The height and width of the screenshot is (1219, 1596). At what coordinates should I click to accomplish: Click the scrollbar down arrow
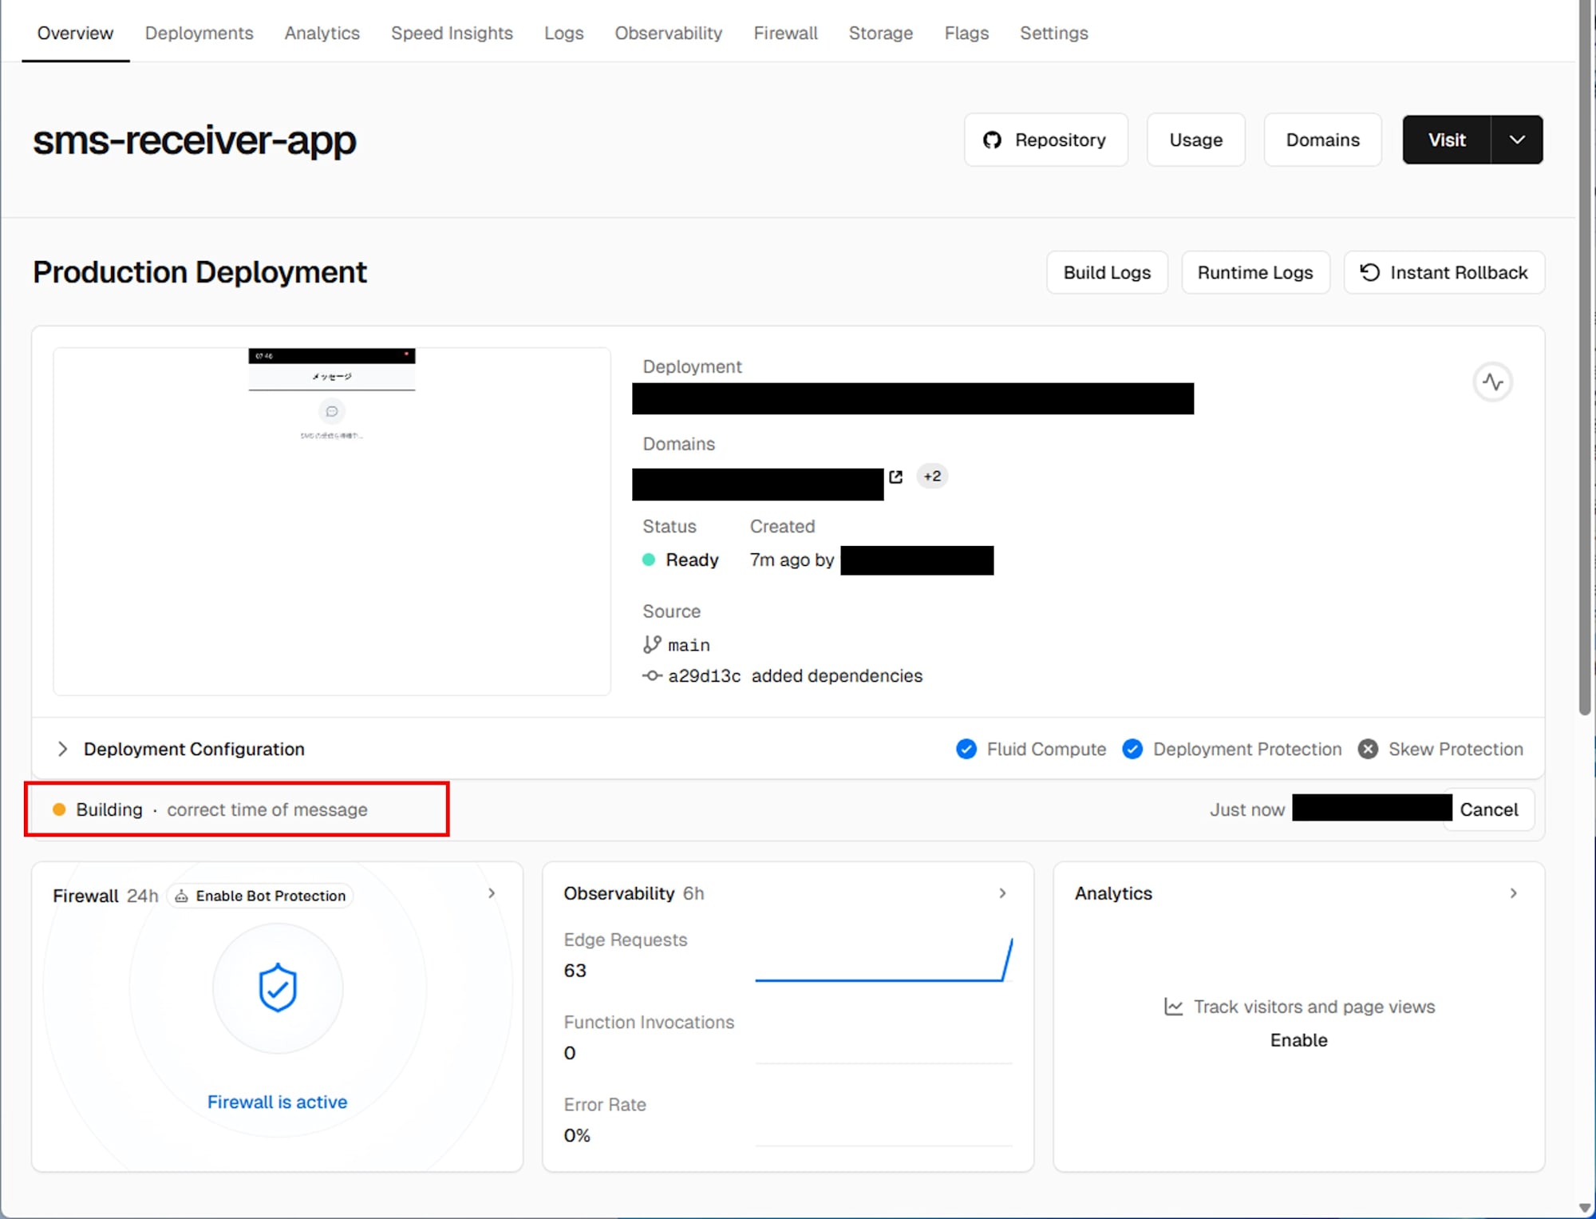[x=1585, y=1208]
